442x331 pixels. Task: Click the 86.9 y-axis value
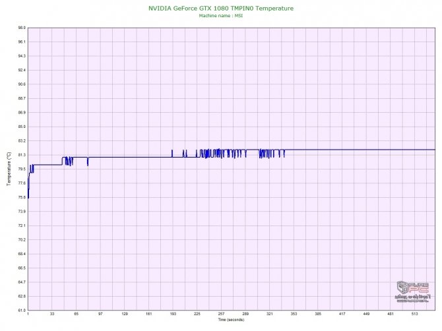pos(22,113)
